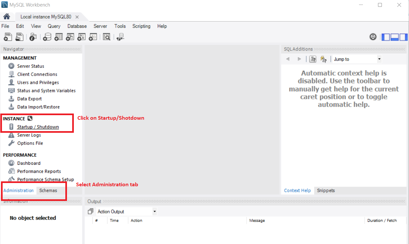
Task: Create a new SQL query tab
Action: [x=8, y=37]
